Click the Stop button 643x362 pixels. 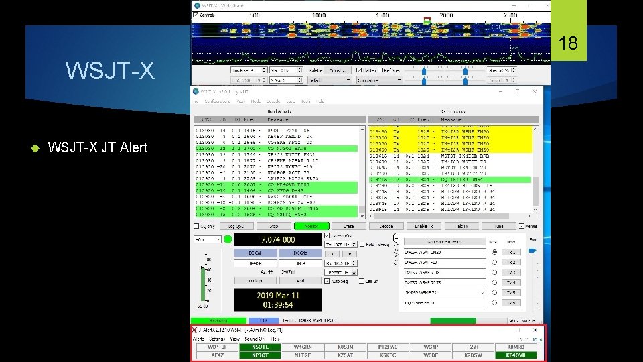tap(273, 226)
